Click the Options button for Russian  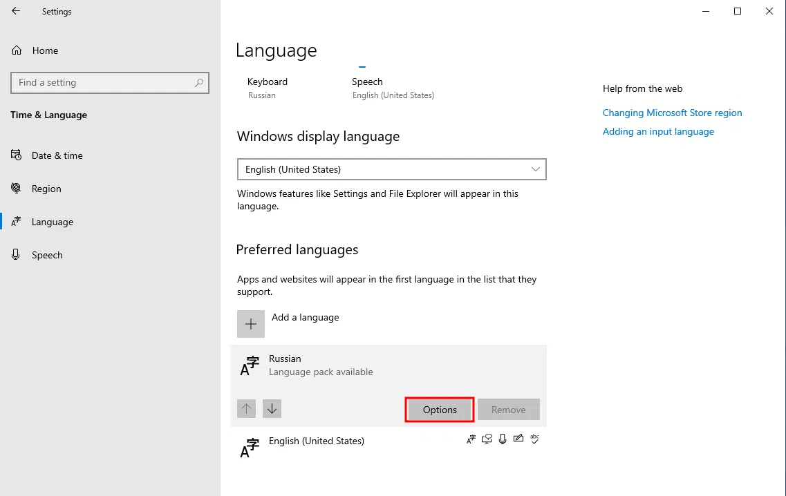(440, 410)
